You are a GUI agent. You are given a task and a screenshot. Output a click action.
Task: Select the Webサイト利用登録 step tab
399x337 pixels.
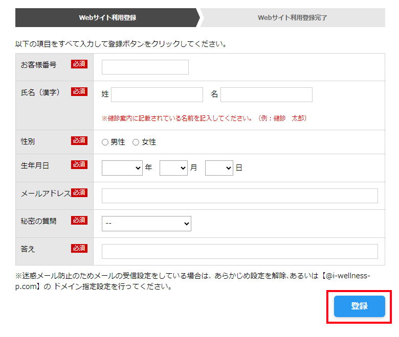click(x=107, y=17)
